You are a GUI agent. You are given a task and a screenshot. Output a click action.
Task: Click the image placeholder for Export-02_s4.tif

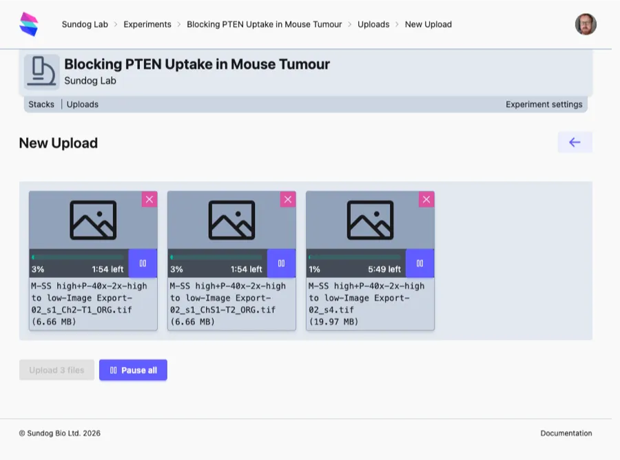pos(370,219)
